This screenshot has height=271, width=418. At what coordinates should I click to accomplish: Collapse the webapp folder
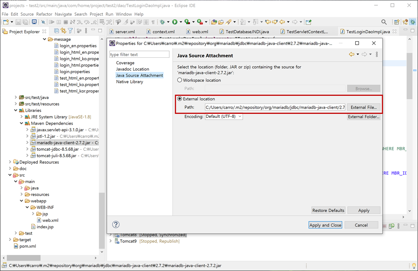pos(21,201)
